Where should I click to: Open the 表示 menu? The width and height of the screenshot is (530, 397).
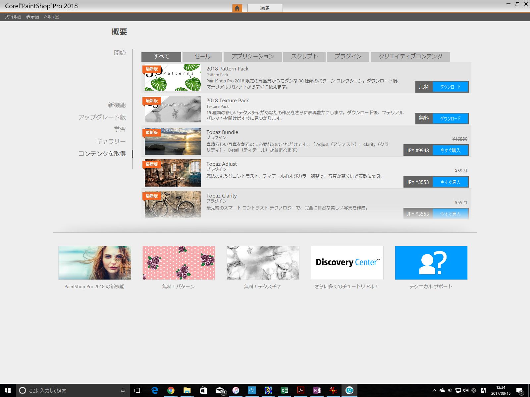coord(32,17)
